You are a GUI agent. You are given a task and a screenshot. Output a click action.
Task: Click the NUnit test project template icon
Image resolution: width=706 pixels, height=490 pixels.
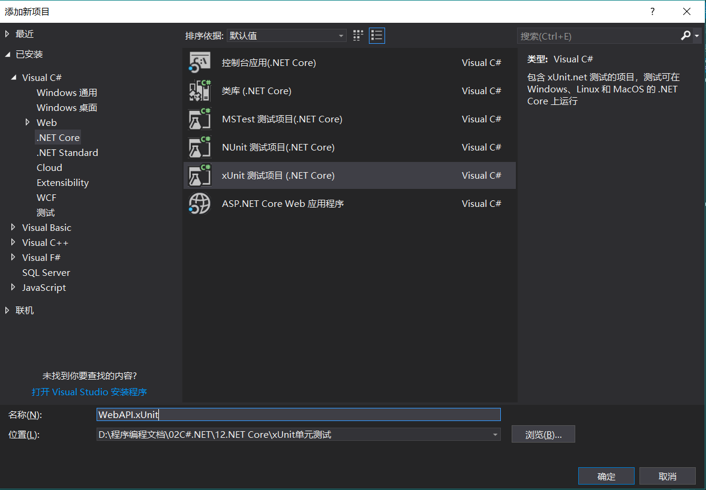(200, 148)
